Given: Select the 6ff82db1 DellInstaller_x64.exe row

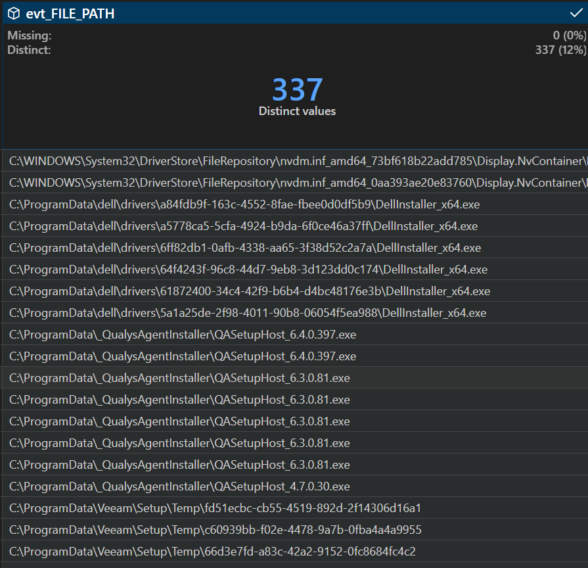Looking at the screenshot, I should (243, 247).
